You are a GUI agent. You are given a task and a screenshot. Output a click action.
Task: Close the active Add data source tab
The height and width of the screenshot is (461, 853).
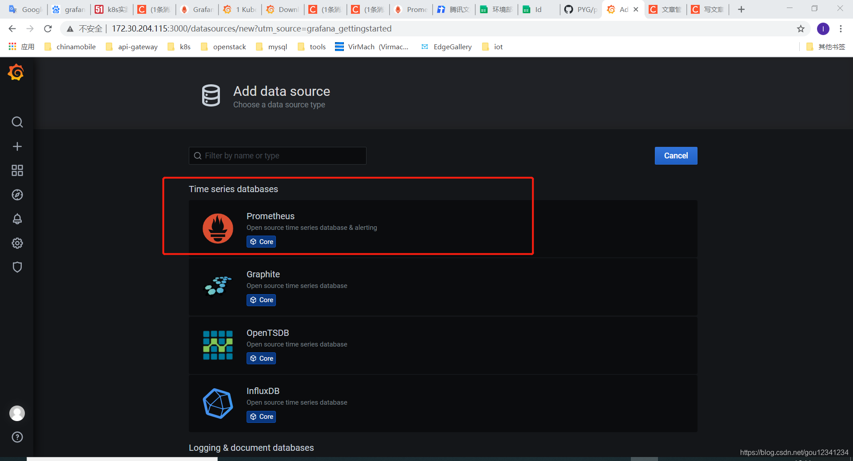[636, 9]
